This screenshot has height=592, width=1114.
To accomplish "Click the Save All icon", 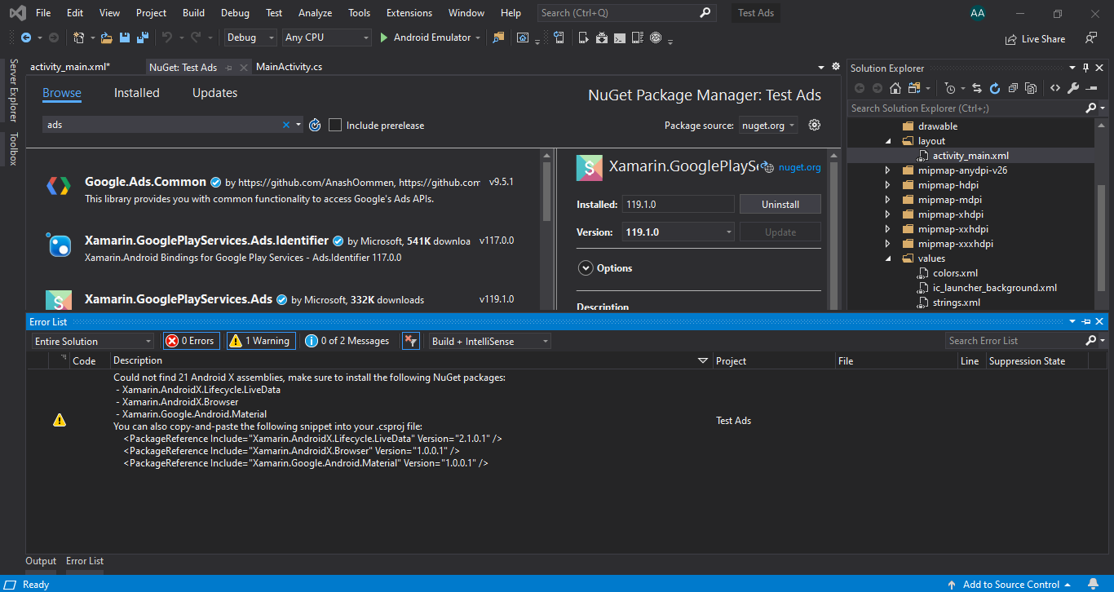I will (143, 38).
